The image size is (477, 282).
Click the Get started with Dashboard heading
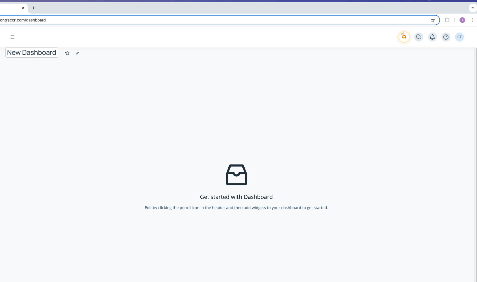point(236,197)
